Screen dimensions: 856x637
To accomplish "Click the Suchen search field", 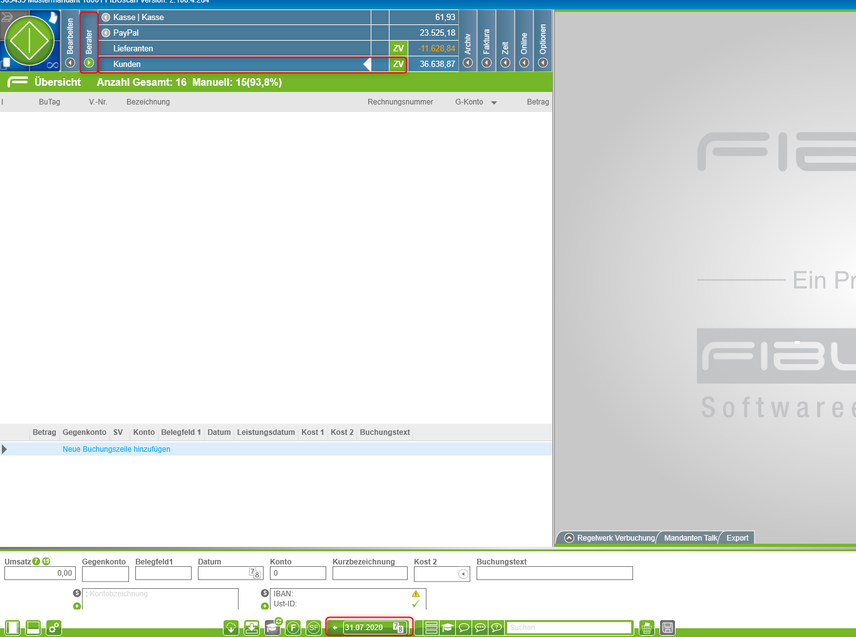I will (x=569, y=628).
